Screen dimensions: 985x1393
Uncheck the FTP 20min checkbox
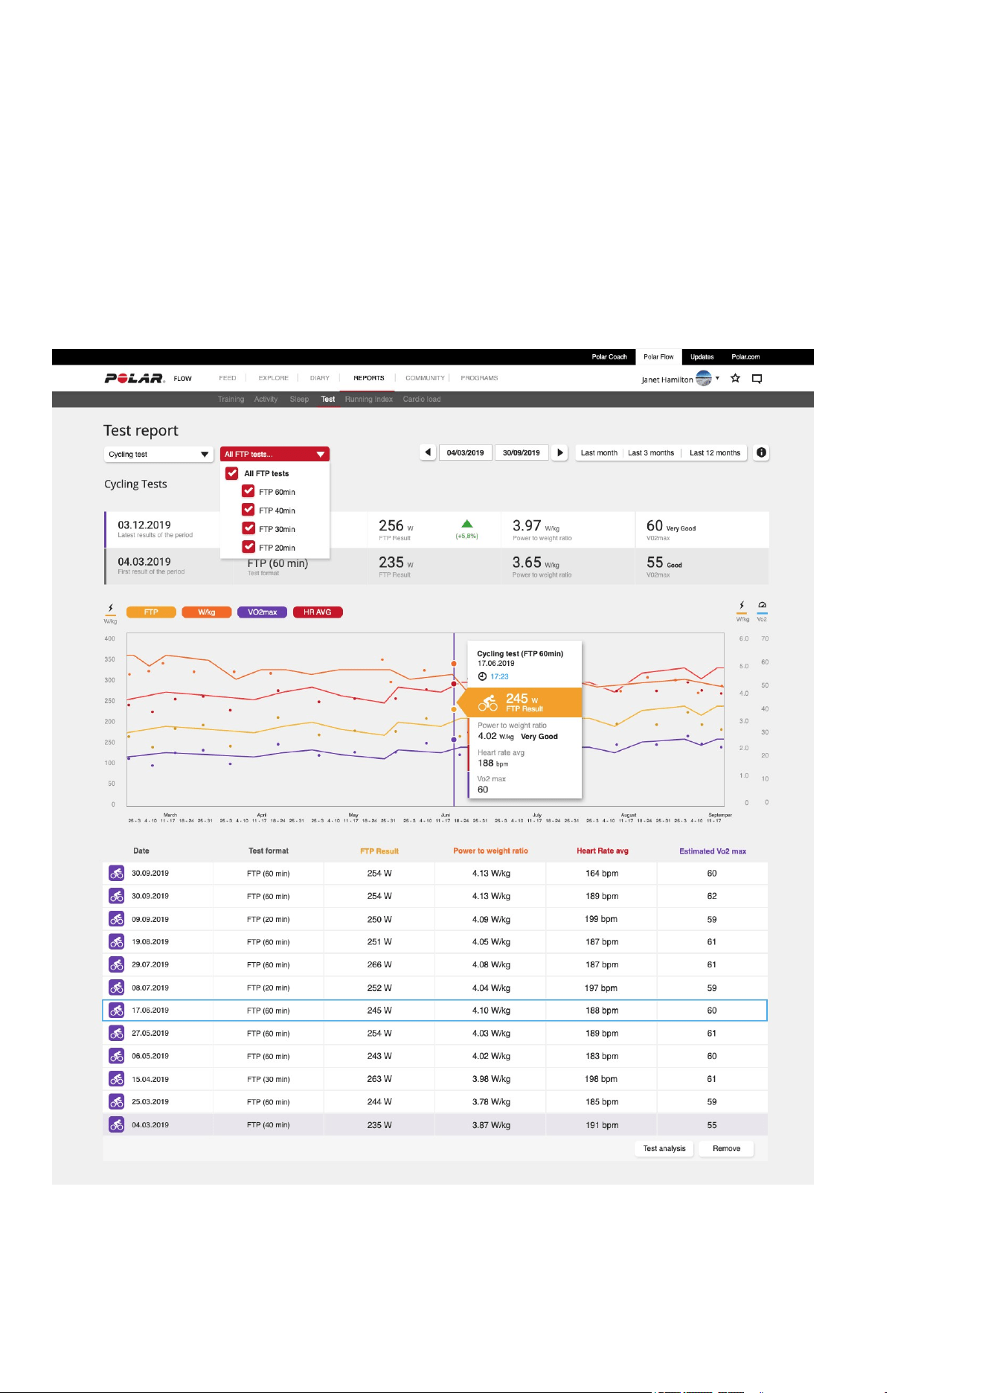point(248,547)
